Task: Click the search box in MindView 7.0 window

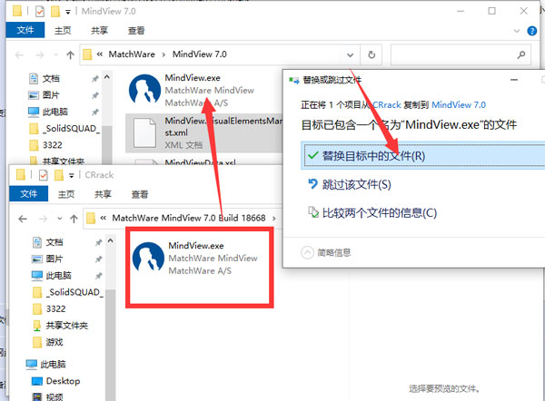Action: [461, 54]
